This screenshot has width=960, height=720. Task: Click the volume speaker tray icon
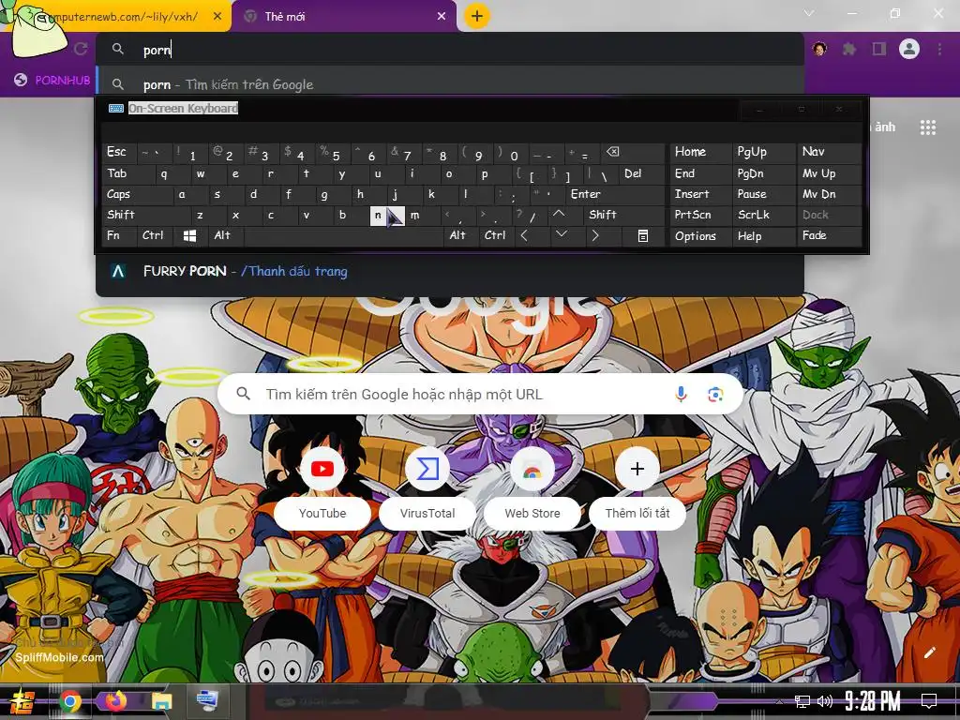(825, 701)
